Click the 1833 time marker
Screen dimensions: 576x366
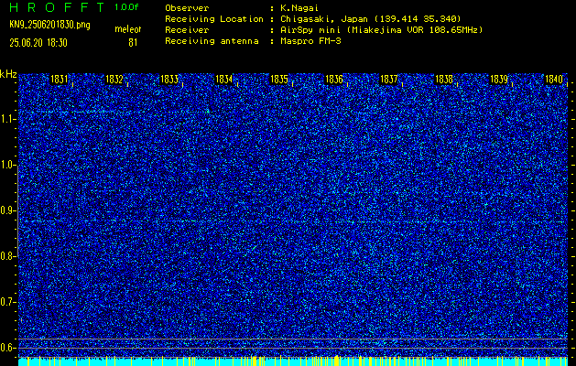coord(169,79)
